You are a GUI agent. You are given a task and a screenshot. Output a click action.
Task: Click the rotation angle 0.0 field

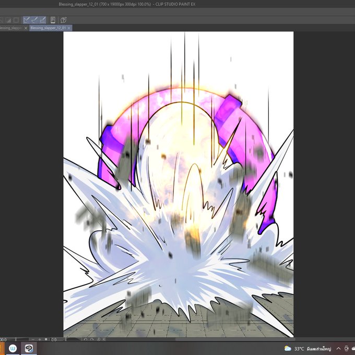coord(54,340)
